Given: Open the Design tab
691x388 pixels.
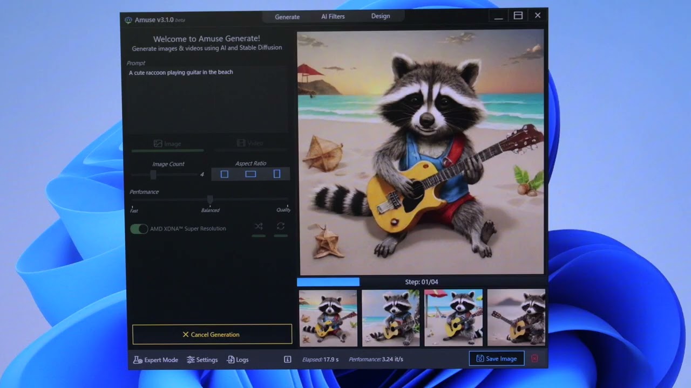Looking at the screenshot, I should click(x=381, y=16).
